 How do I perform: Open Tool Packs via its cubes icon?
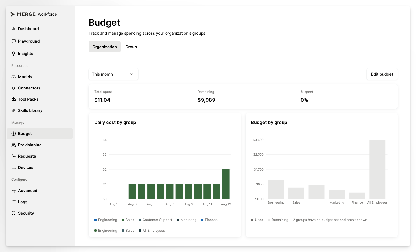pos(13,99)
